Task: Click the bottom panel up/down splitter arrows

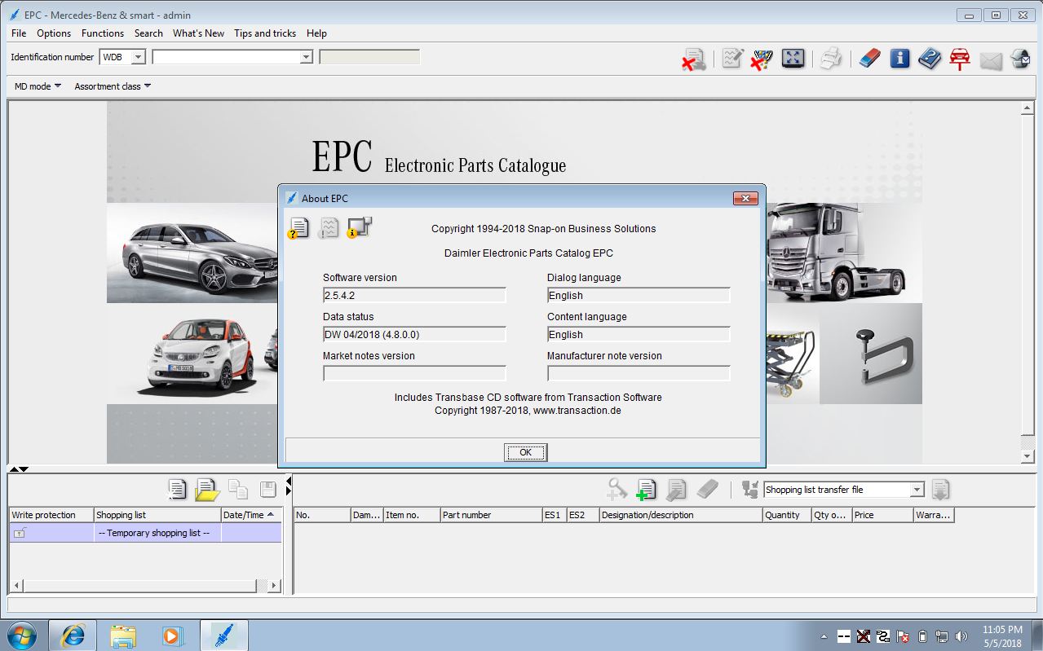Action: (19, 468)
